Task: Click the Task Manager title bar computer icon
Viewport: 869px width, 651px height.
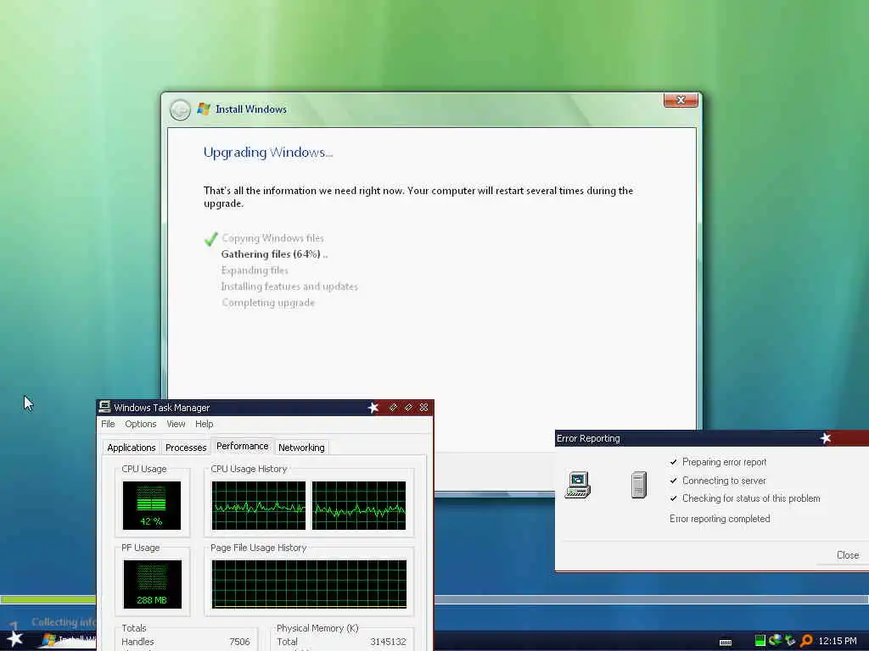Action: click(x=104, y=407)
